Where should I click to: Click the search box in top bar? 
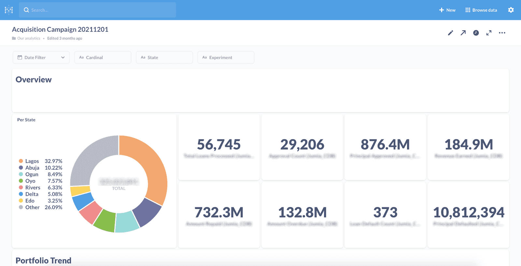pos(97,10)
